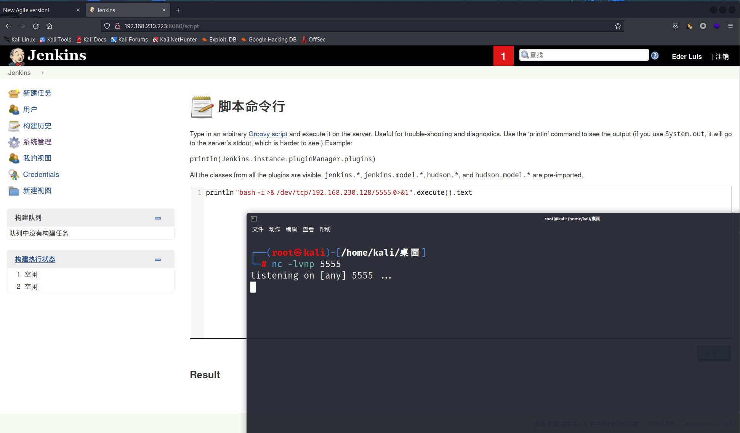Click the terminal window icon in title bar

pos(254,219)
